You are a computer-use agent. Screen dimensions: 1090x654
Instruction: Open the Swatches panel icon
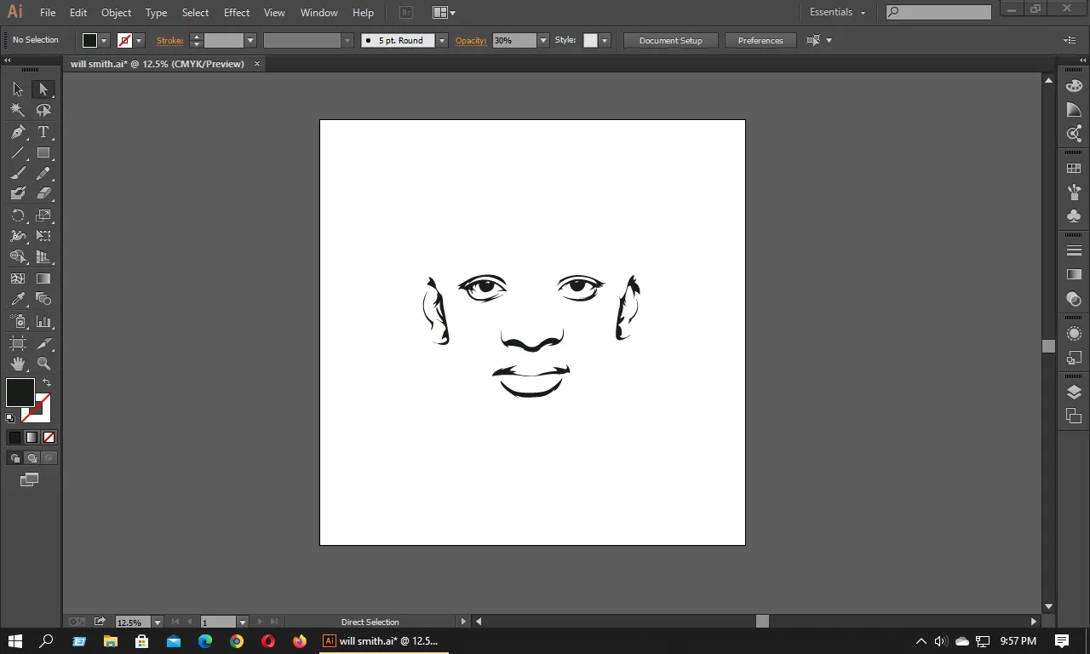pos(1074,169)
